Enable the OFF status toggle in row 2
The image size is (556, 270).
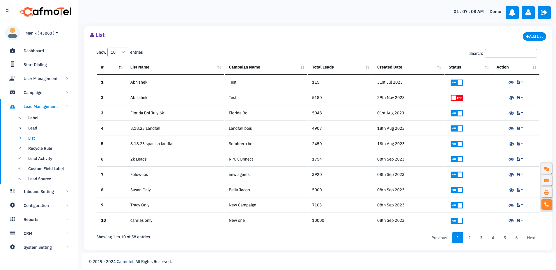(456, 98)
